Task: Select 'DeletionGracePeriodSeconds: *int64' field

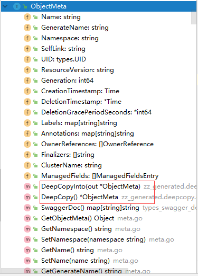Action: [x=96, y=112]
